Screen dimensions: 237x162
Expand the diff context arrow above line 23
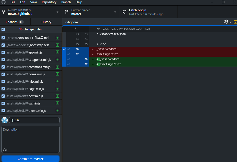[x=76, y=29]
